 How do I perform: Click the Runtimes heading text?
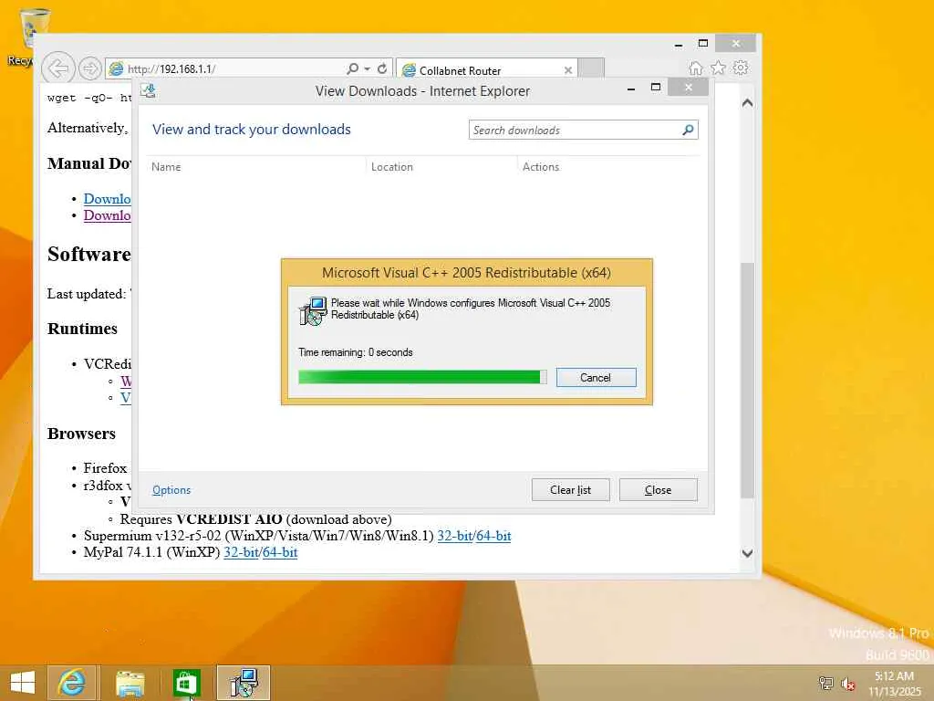coord(82,329)
